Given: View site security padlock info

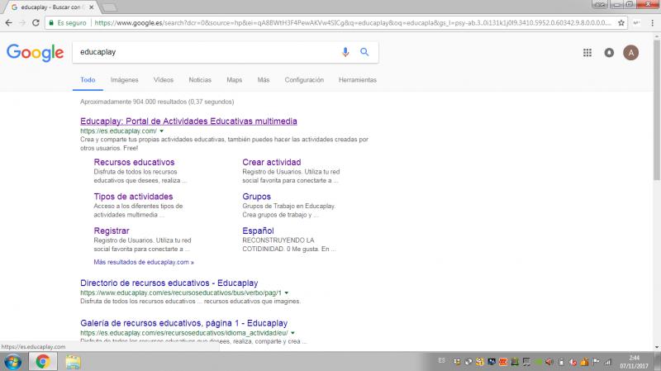Looking at the screenshot, I should click(51, 23).
